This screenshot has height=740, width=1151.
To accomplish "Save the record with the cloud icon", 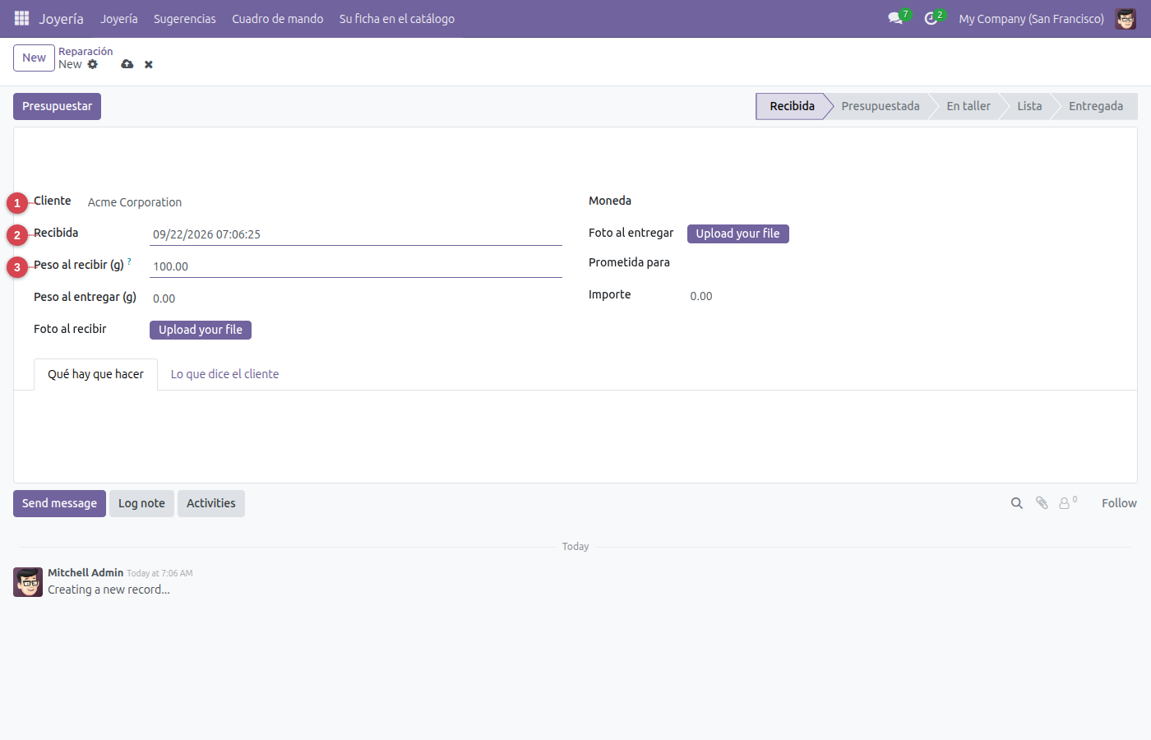I will click(127, 64).
